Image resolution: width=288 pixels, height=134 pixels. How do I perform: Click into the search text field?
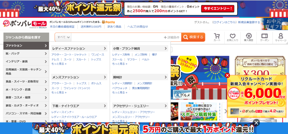pyautogui.click(x=117, y=37)
